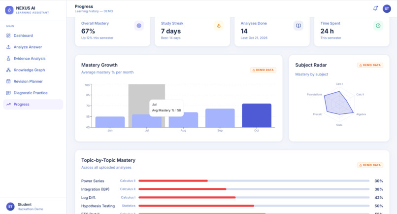Click the Student Hackathon Demo name
Image resolution: width=397 pixels, height=214 pixels.
(x=31, y=207)
